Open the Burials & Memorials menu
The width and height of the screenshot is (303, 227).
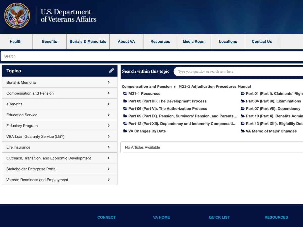click(x=88, y=42)
